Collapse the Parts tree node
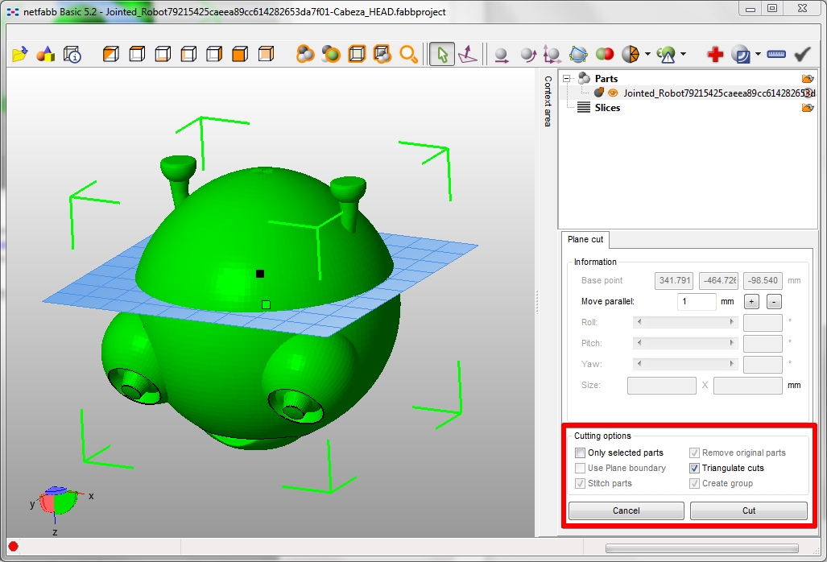The height and width of the screenshot is (562, 827). click(x=567, y=79)
